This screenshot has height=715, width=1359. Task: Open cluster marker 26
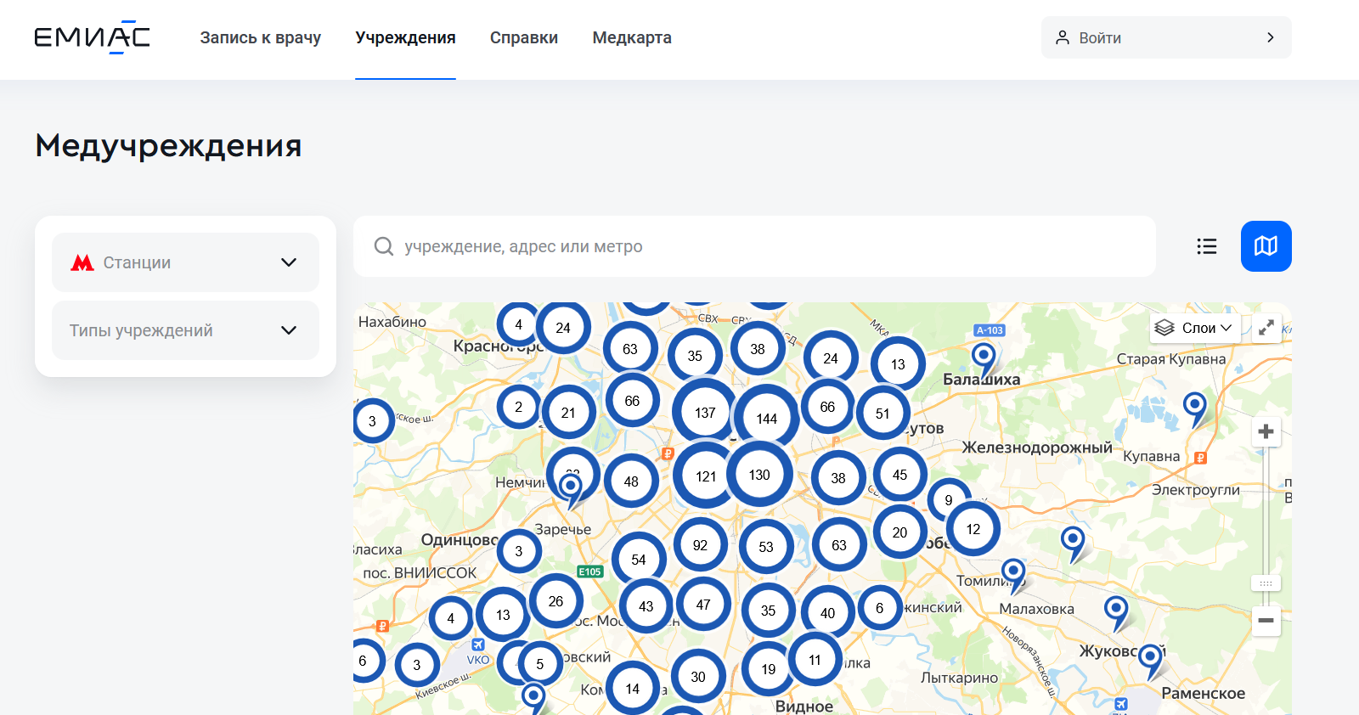(x=555, y=601)
